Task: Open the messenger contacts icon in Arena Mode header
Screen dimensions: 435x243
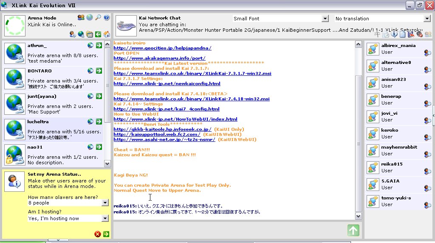Action: pyautogui.click(x=81, y=17)
